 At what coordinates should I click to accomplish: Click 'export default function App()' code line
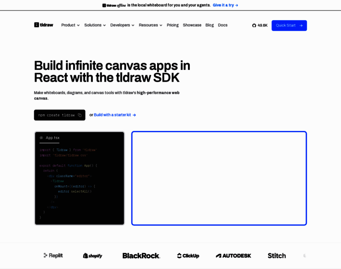68,165
